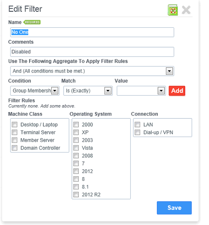Viewport: 209px width, 225px height.
Task: Enable the Terminal Server checkbox
Action: (x=15, y=132)
